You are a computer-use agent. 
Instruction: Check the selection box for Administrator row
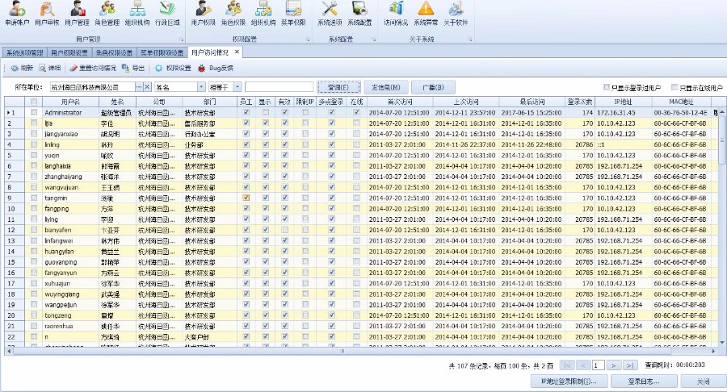point(34,112)
